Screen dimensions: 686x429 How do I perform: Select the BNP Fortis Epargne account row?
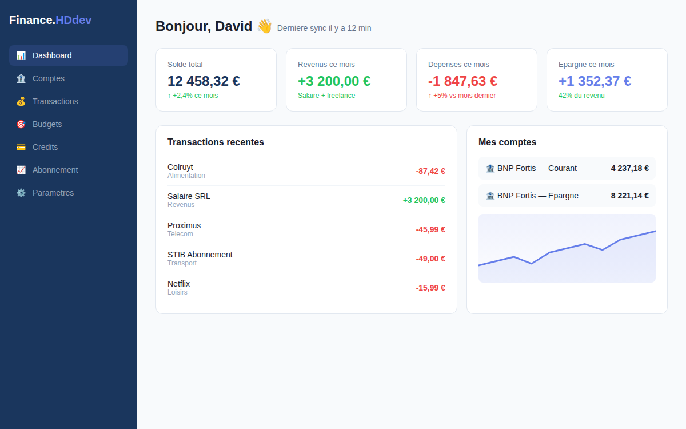pos(567,196)
